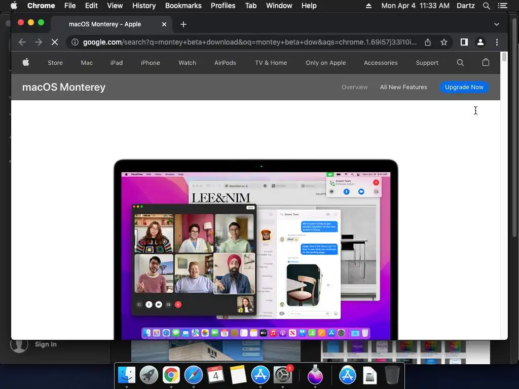
Task: Open Launchpad from the Dock
Action: 149,375
